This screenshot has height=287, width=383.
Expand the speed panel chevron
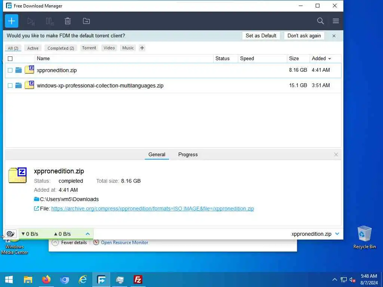click(88, 234)
